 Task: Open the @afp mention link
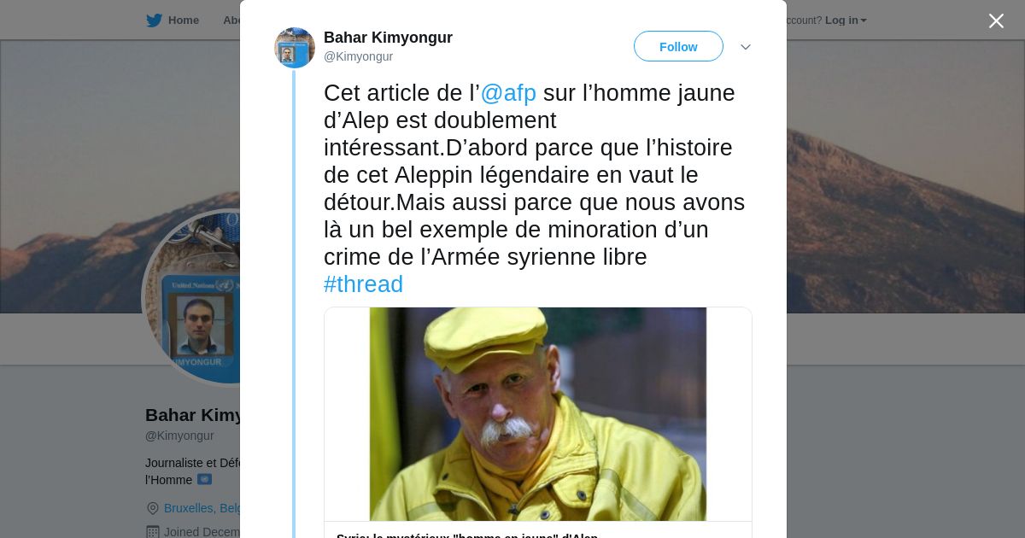coord(508,93)
